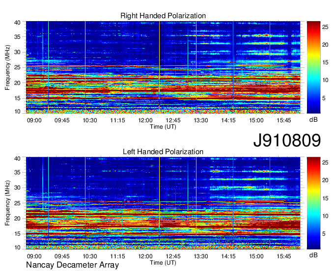
Task: Click the 12:00 tick on top plot
Action: [145, 120]
